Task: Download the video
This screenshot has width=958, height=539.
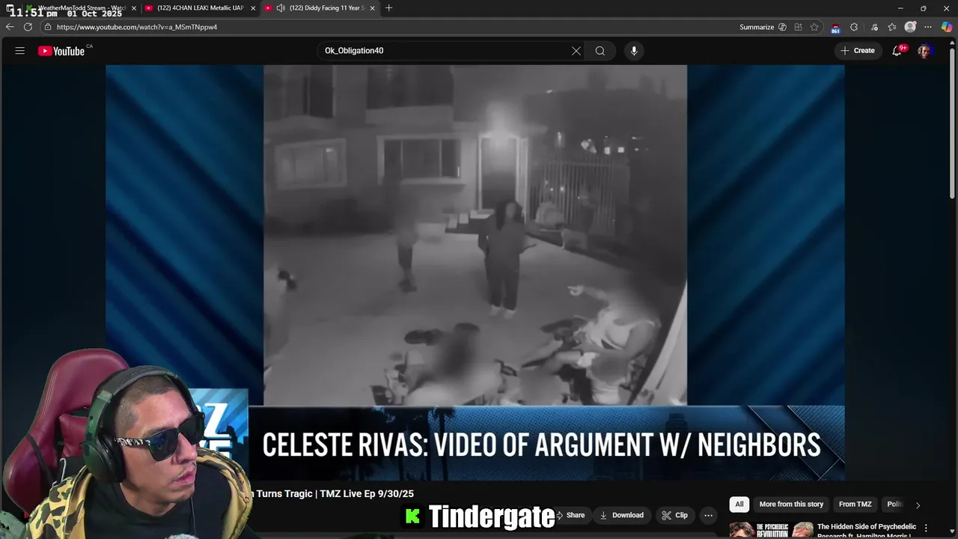Action: (621, 515)
